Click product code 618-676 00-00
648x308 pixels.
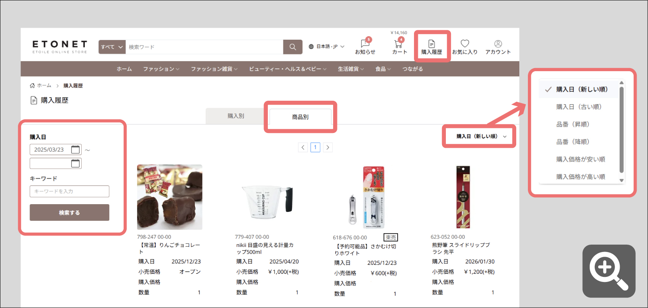350,238
